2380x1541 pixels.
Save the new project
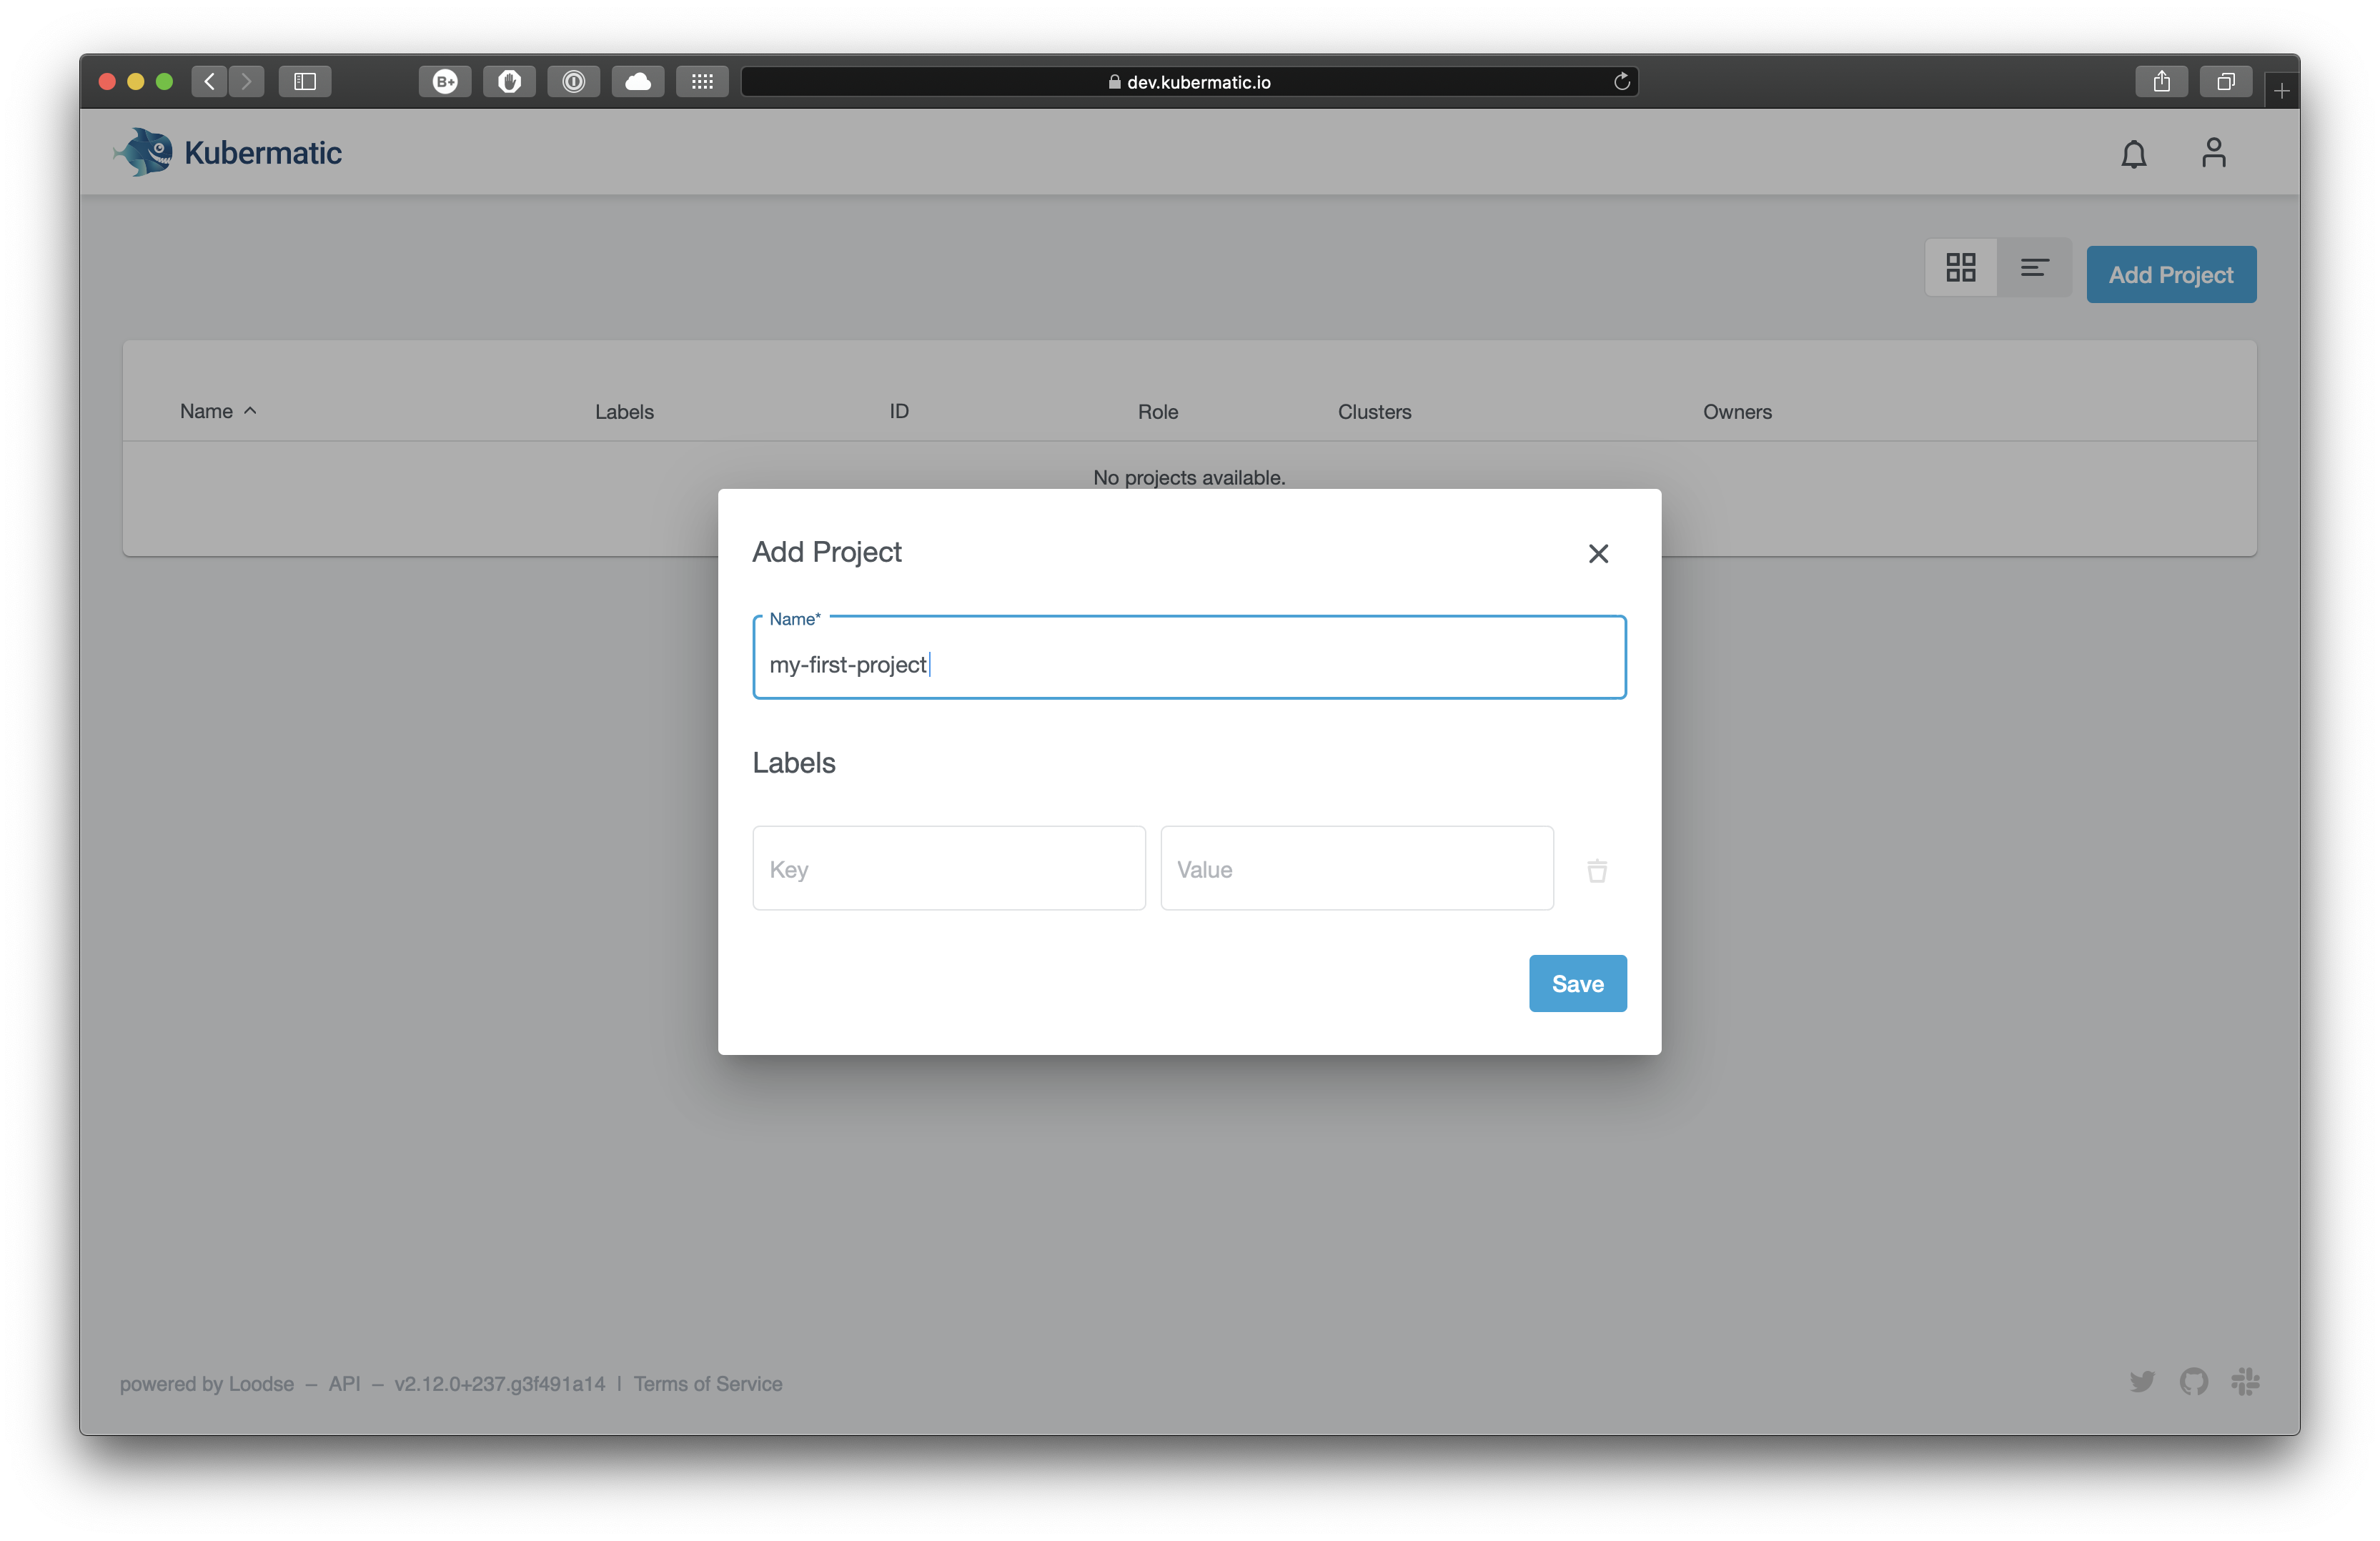click(1577, 983)
